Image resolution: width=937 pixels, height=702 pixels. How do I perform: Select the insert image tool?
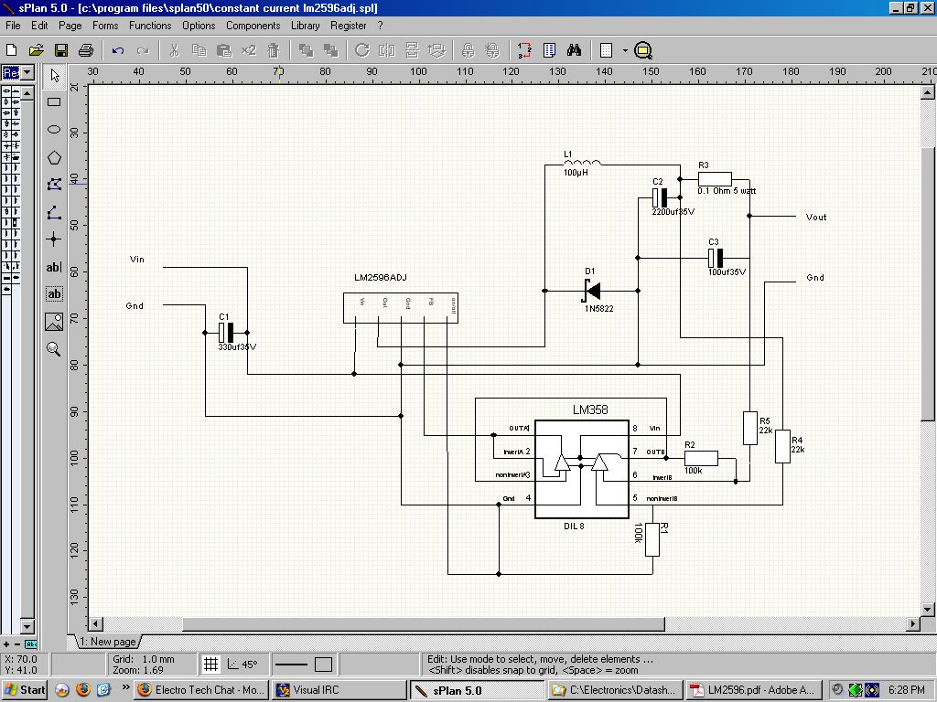point(54,322)
